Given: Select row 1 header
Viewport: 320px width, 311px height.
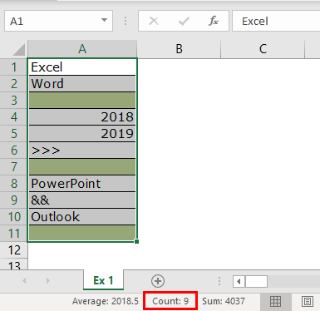Looking at the screenshot, I should point(13,67).
